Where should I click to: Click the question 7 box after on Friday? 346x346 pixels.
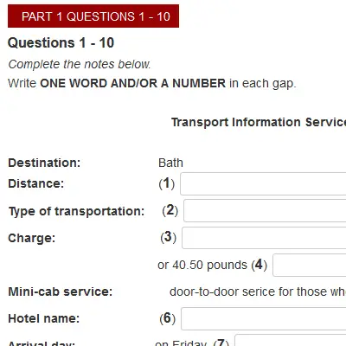[x=291, y=340]
